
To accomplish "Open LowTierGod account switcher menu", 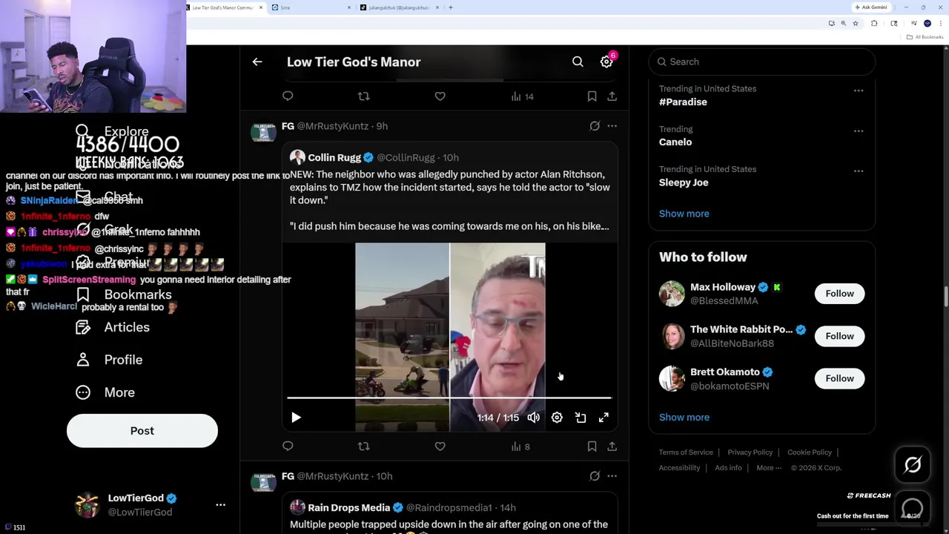I will coord(220,504).
